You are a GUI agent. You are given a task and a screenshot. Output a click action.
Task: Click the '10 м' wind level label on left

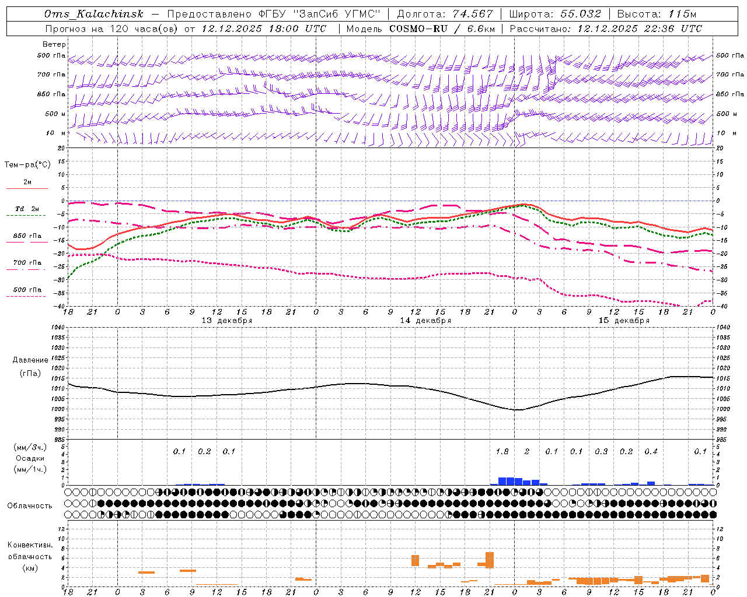[55, 134]
